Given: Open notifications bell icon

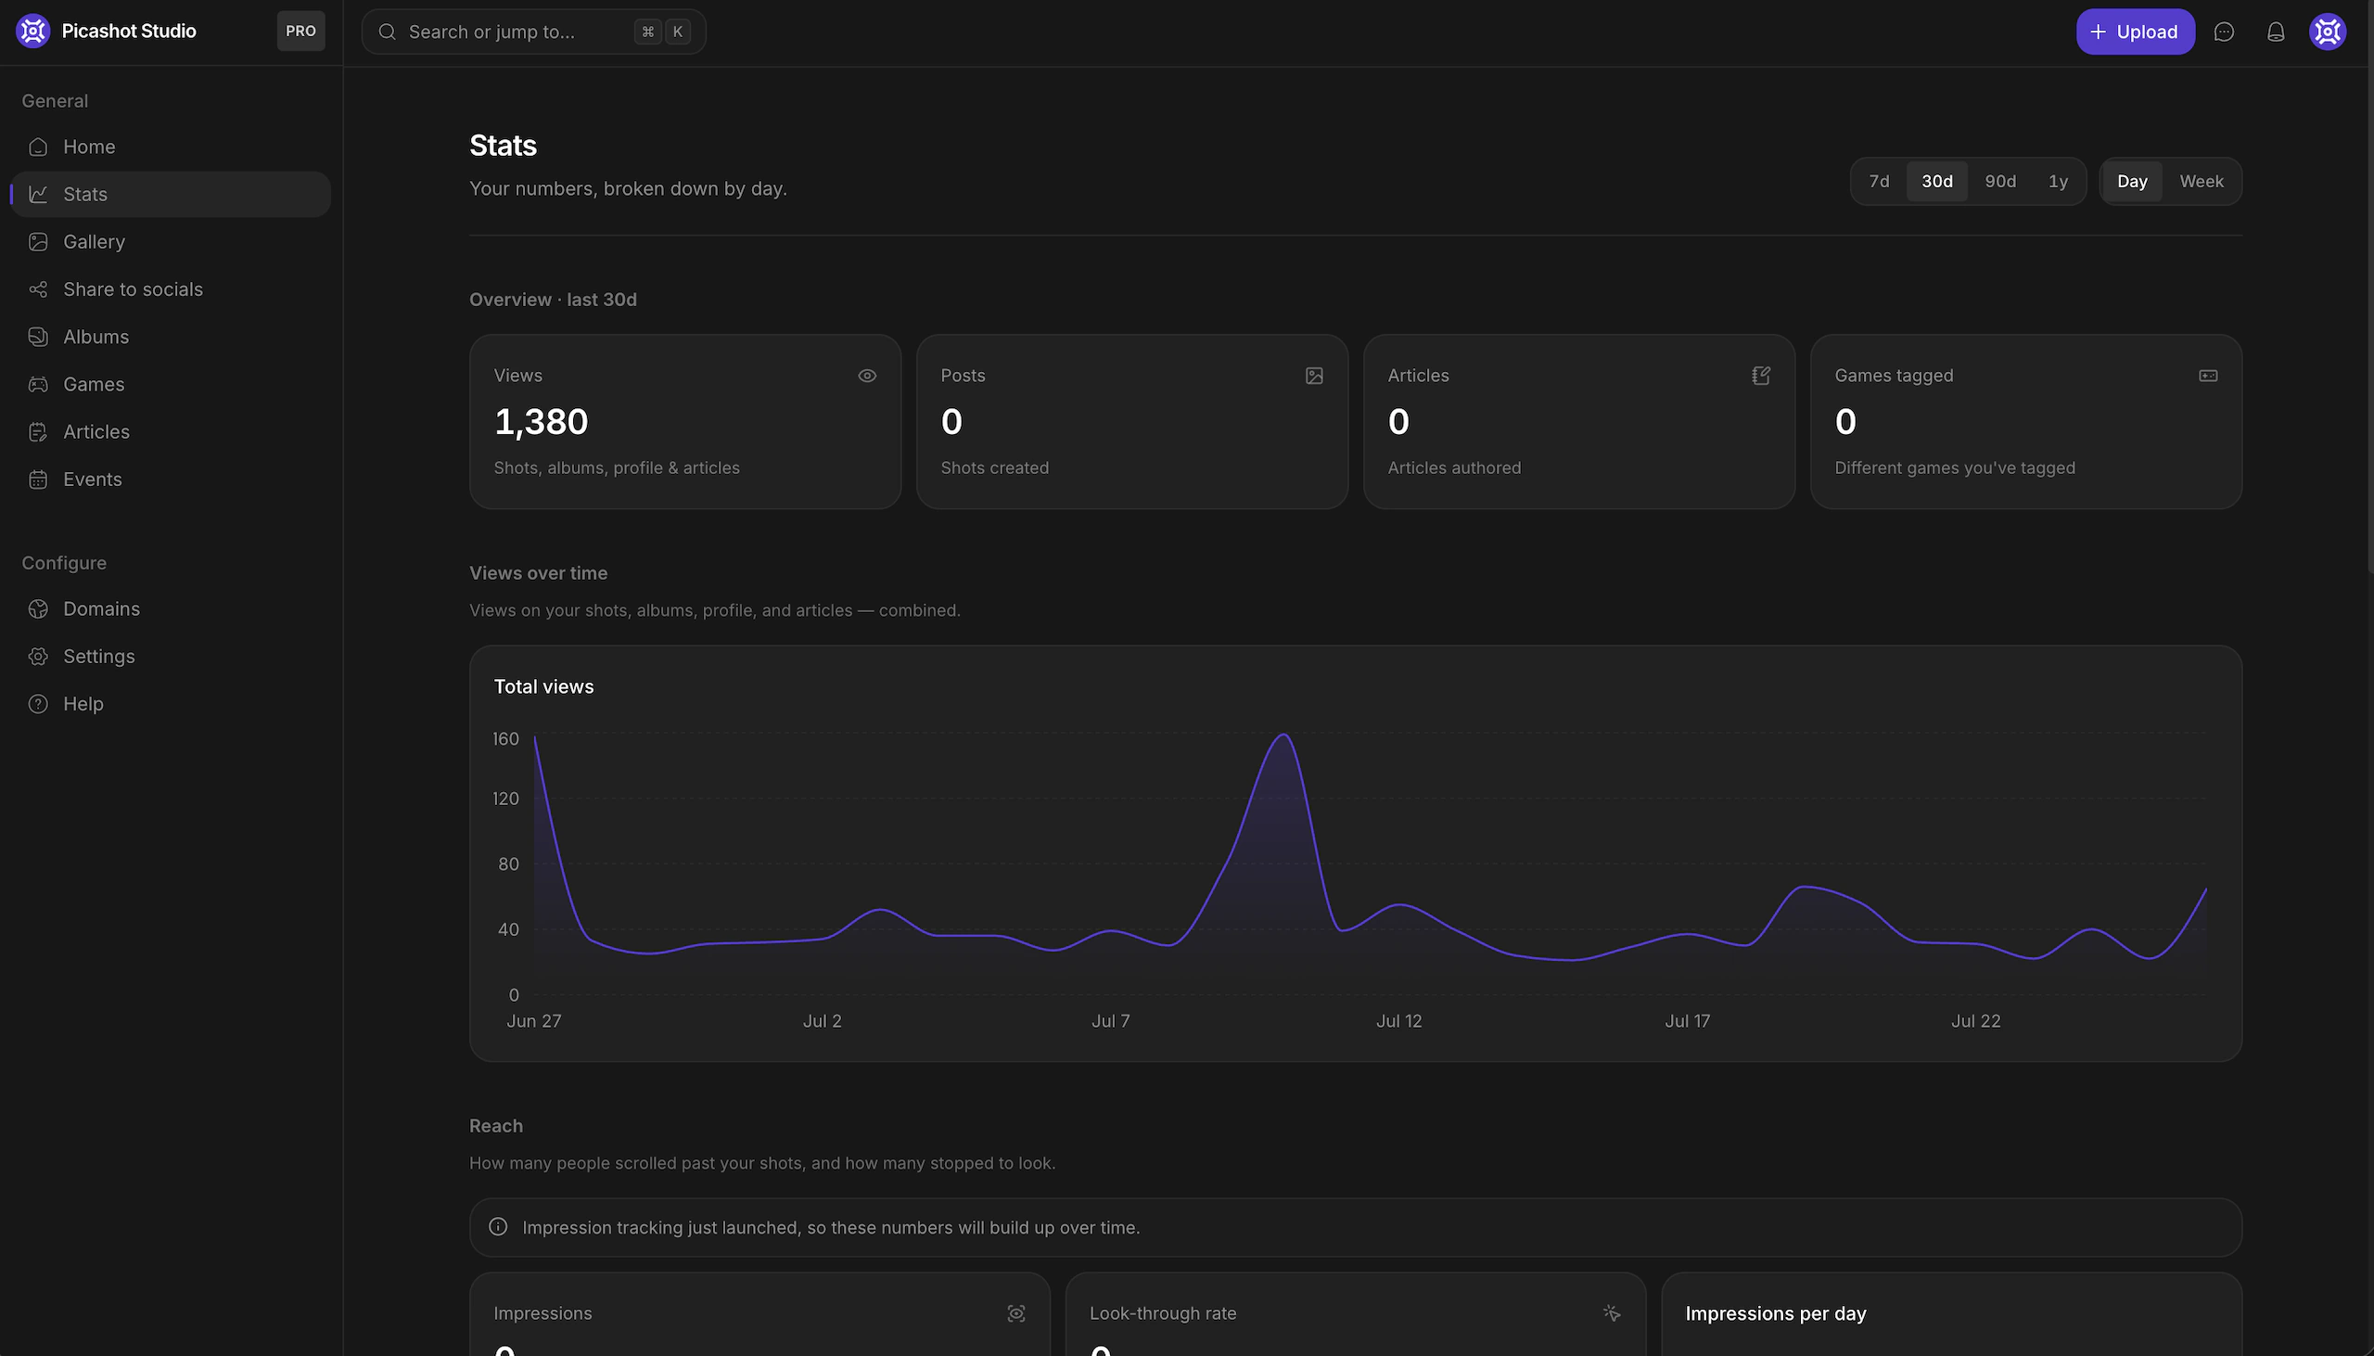Looking at the screenshot, I should coord(2276,32).
